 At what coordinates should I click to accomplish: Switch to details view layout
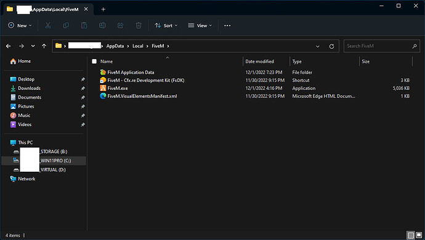pyautogui.click(x=411, y=235)
